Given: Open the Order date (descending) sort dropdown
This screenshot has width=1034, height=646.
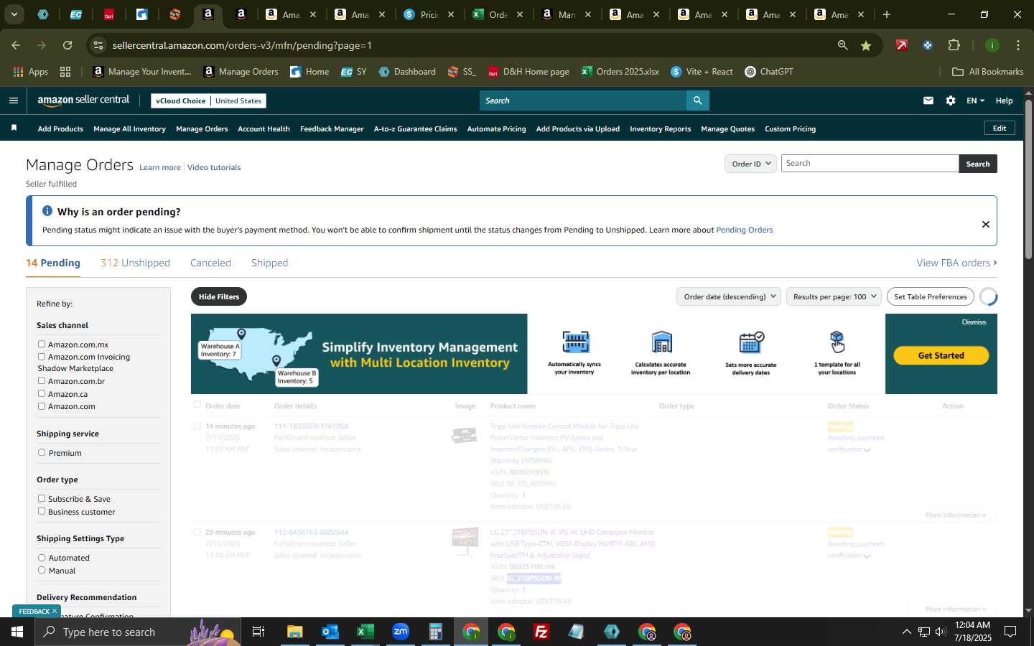Looking at the screenshot, I should coord(729,296).
